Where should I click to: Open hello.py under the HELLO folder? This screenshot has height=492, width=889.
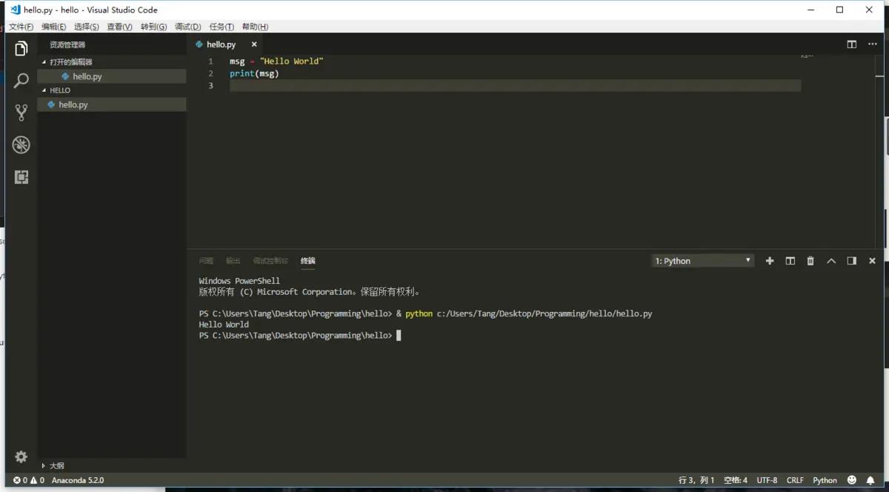click(73, 104)
